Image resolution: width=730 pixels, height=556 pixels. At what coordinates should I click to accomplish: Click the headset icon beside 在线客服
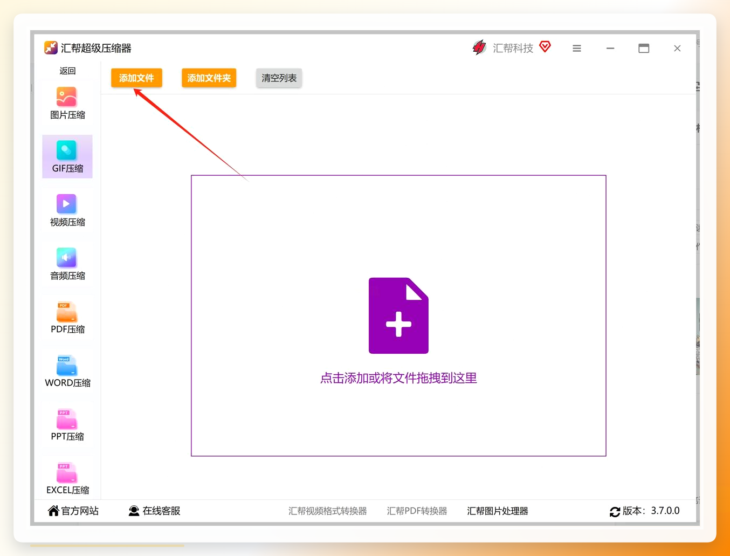click(x=134, y=511)
